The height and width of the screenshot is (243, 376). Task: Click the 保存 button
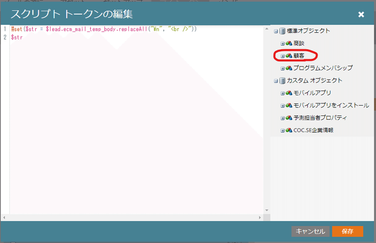point(347,231)
